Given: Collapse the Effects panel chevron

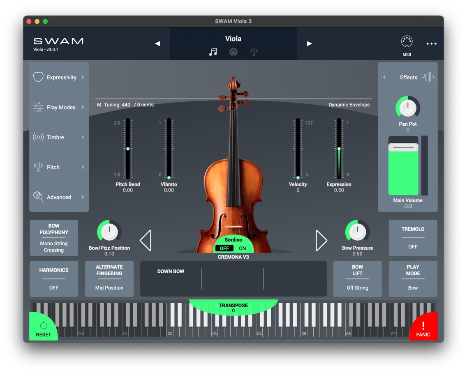Looking at the screenshot, I should tap(384, 77).
